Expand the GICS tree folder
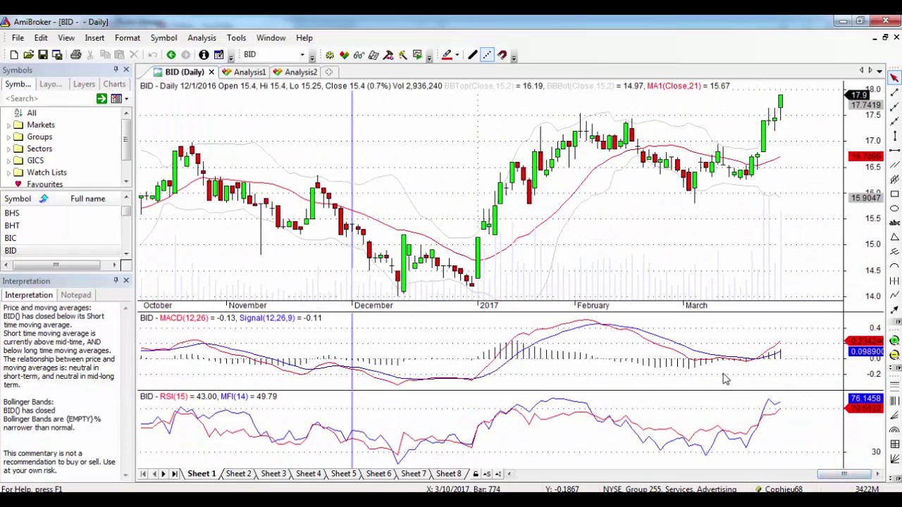The width and height of the screenshot is (902, 507). (x=9, y=161)
